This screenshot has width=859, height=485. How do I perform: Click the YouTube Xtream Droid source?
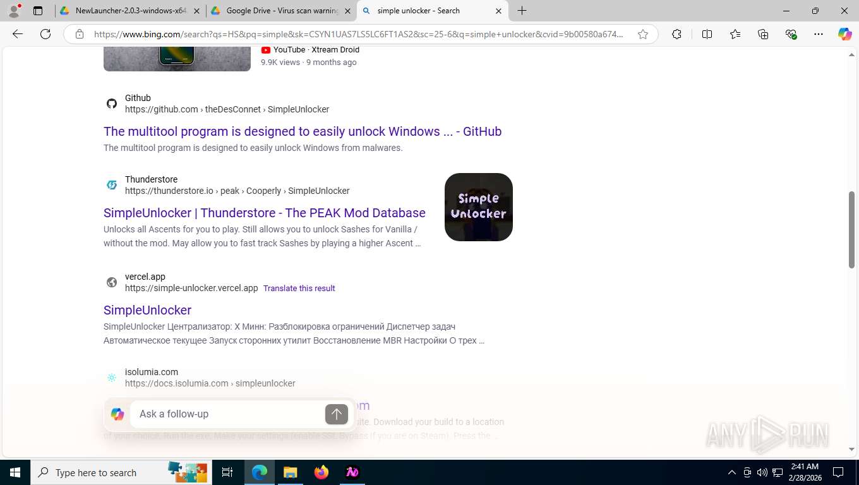(310, 50)
